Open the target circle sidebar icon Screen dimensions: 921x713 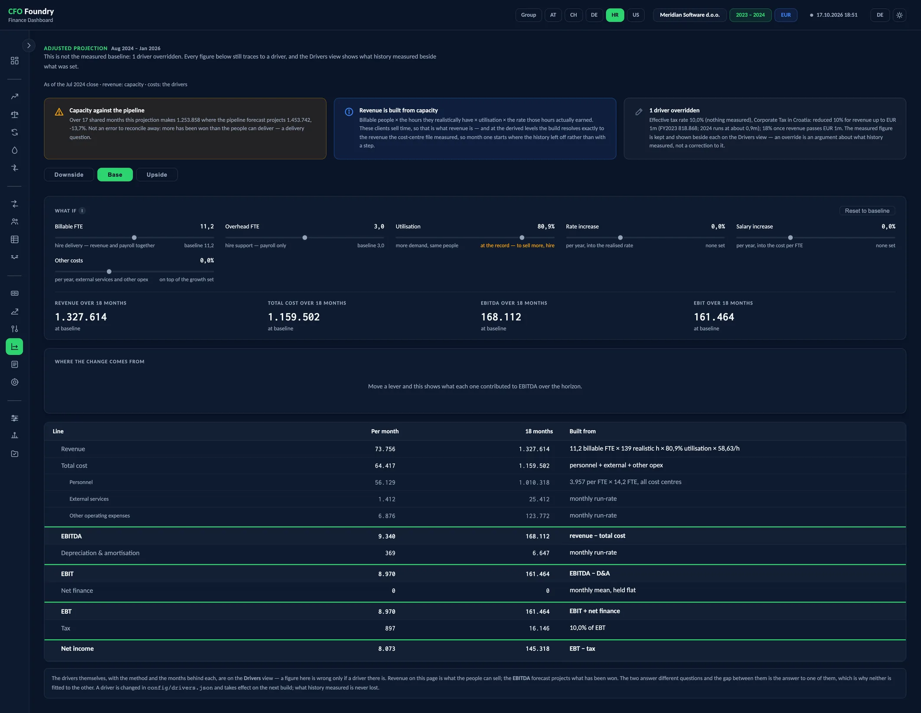(14, 382)
